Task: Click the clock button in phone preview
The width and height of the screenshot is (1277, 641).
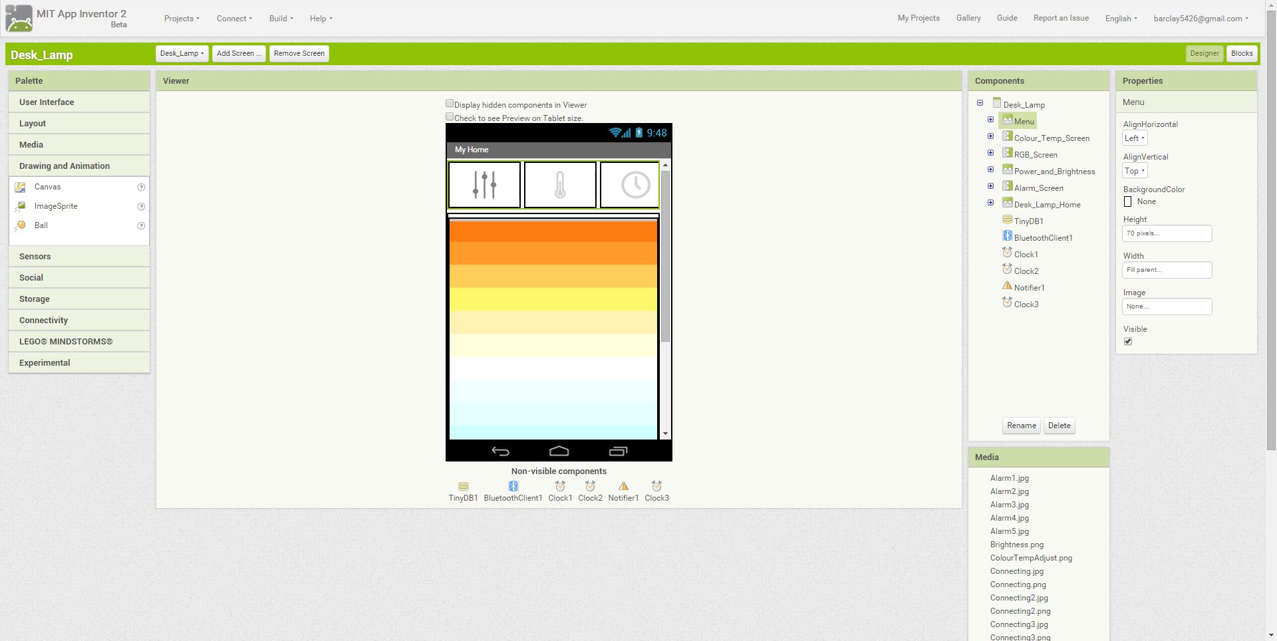Action: [x=630, y=185]
